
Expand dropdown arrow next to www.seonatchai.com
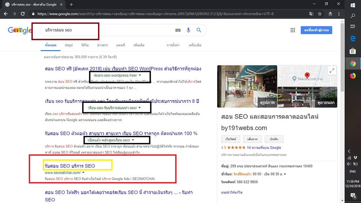83,172
